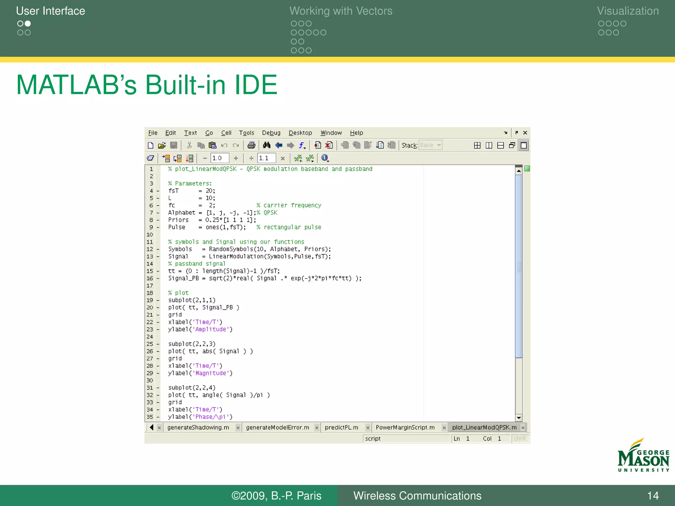Open the Stack Base dropdown
This screenshot has height=506, width=675.
click(x=430, y=145)
